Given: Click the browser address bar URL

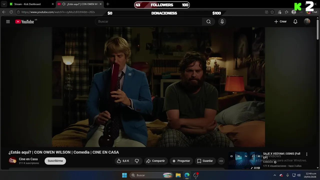Looking at the screenshot, I should pyautogui.click(x=58, y=12).
